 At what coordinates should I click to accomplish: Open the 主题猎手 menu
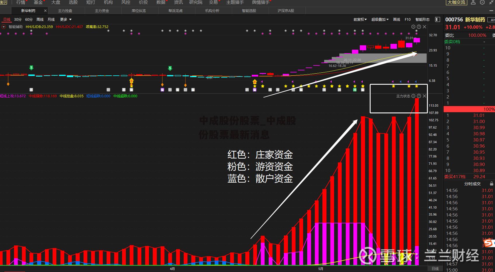click(235, 2)
